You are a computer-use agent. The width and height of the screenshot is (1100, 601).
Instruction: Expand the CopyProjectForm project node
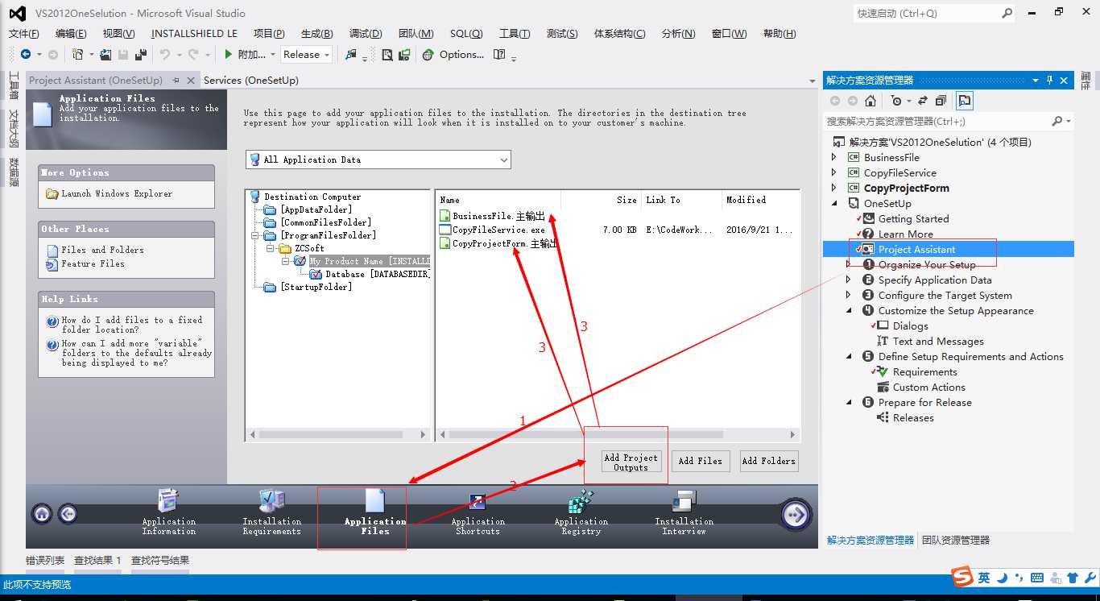pyautogui.click(x=834, y=188)
